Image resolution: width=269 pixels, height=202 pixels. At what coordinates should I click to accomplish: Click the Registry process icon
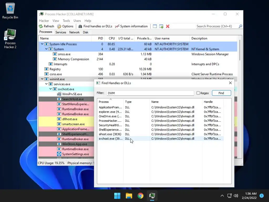click(46, 69)
